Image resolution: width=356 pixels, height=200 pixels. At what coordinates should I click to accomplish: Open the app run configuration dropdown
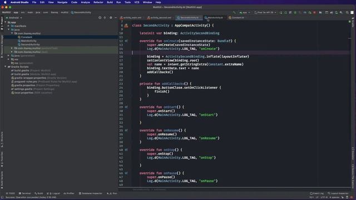tap(245, 12)
